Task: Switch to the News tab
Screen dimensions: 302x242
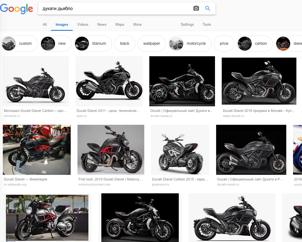Action: pos(102,25)
